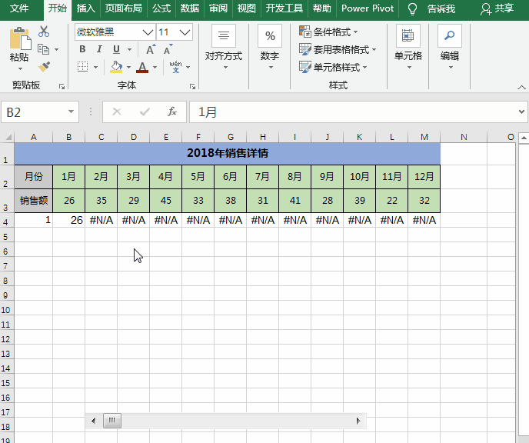Open the Font dialog launcher

pyautogui.click(x=193, y=86)
